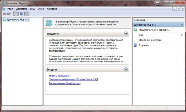Screen dimensions: 186x112
Task: Click the Back arrow toolbar icon
Action: (4, 14)
